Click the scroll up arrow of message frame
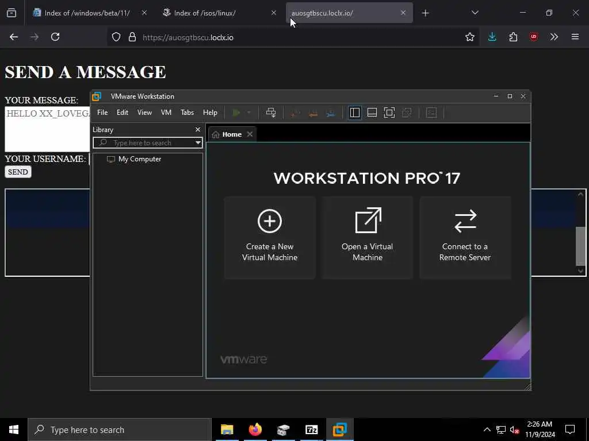Screen dimensions: 589x441 (580, 194)
